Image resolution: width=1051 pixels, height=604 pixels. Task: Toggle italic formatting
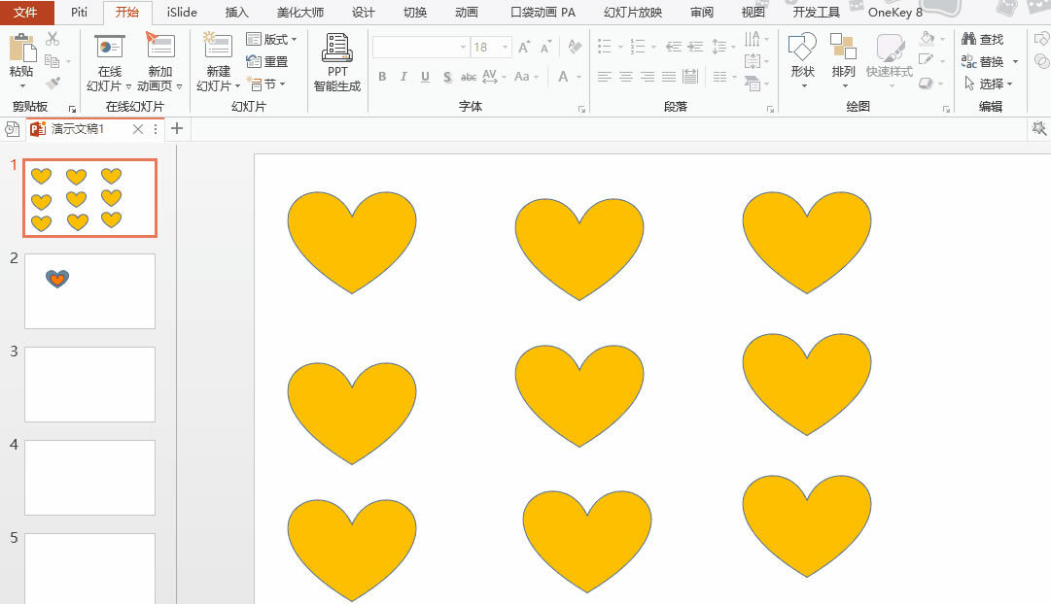[x=403, y=77]
